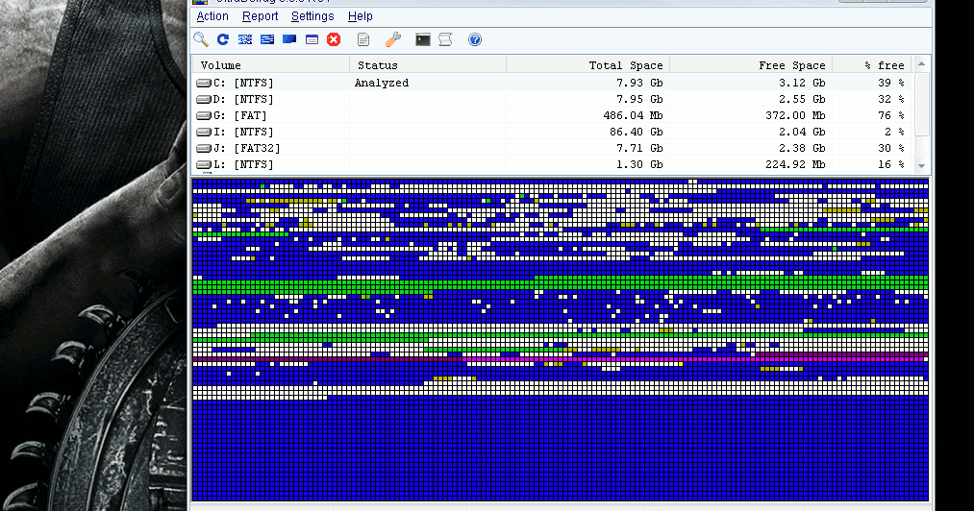Toggle boot time scan terminal icon
This screenshot has width=974, height=511.
[x=423, y=39]
